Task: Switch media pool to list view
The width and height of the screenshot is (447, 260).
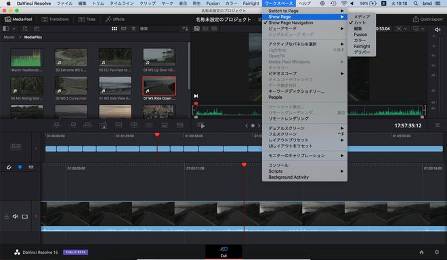Action: point(133,29)
